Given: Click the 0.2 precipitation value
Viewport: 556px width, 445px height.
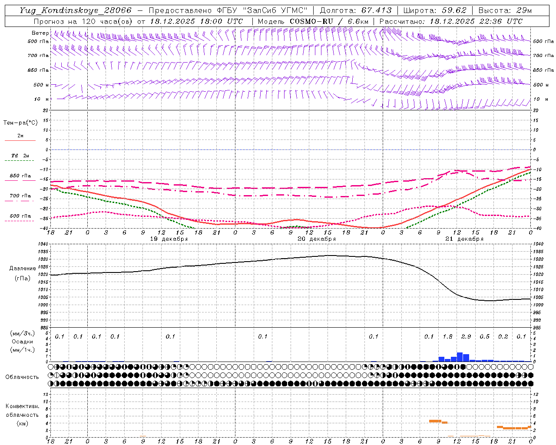Looking at the screenshot, I should (x=503, y=337).
